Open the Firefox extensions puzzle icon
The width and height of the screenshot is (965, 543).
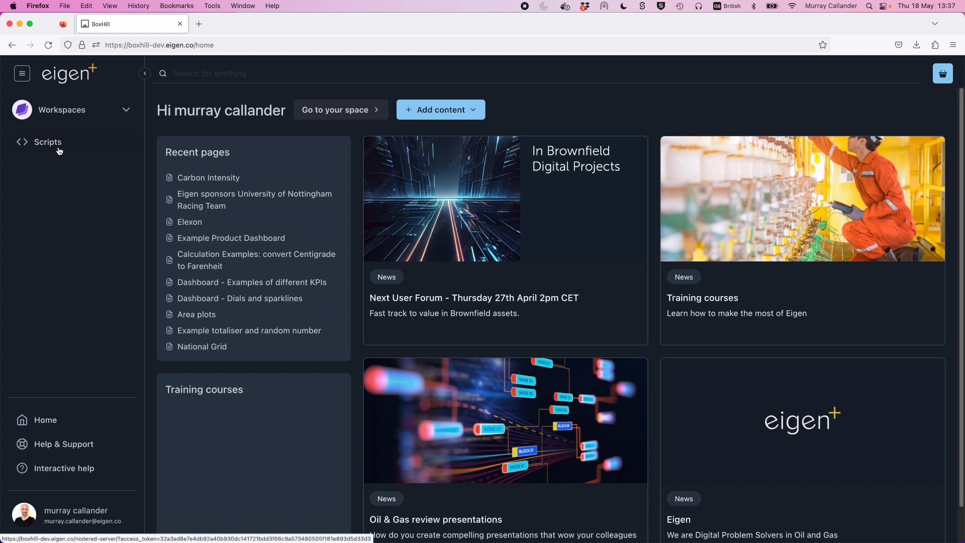click(x=935, y=45)
